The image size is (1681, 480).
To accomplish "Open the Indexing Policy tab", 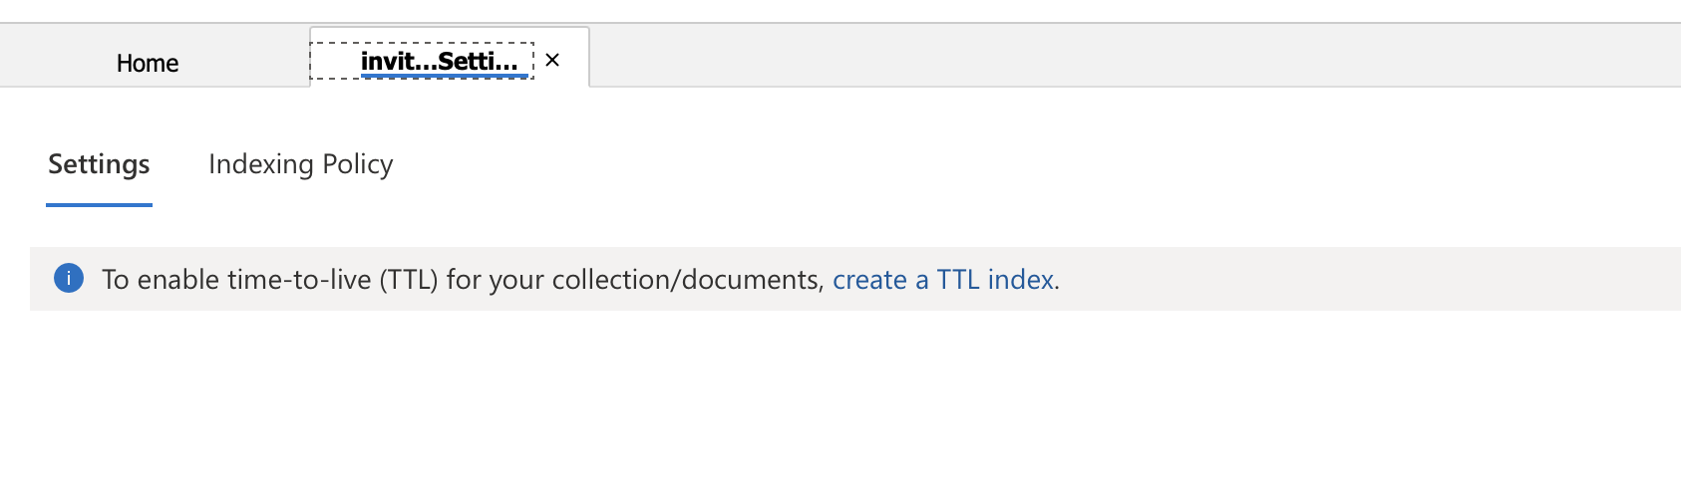I will [300, 164].
